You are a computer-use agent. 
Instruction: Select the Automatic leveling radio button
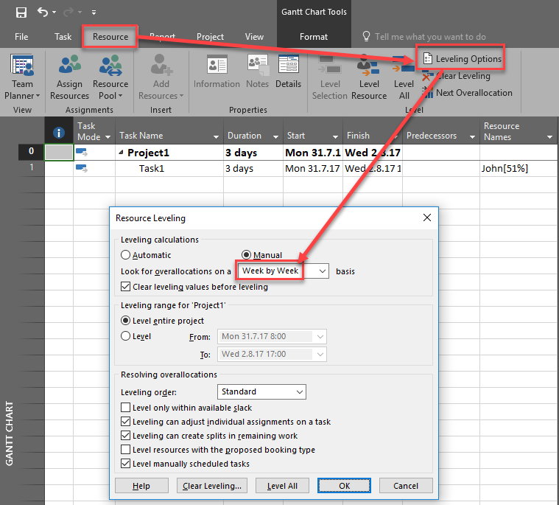point(125,255)
